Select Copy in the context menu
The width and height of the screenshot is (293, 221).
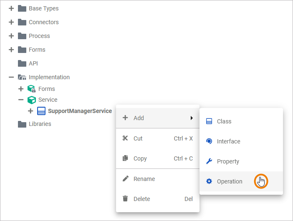[140, 158]
